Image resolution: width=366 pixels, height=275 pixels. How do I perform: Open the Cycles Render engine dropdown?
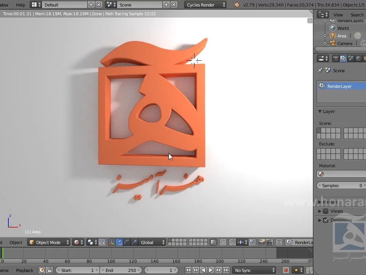[x=205, y=5]
